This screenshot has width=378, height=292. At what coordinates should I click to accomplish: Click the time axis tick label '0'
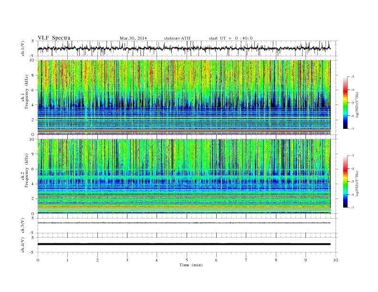pyautogui.click(x=38, y=260)
